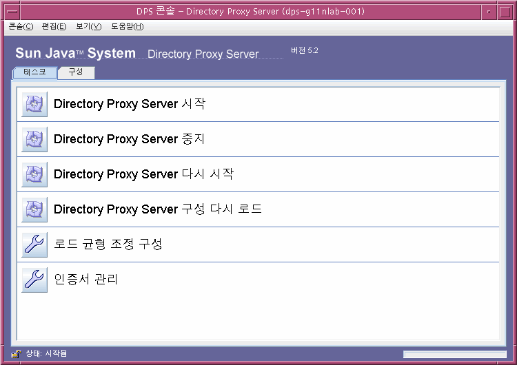Select Directory Proxy Server 다시 시작 task
Viewport: 517px width, 365px height.
(258, 175)
